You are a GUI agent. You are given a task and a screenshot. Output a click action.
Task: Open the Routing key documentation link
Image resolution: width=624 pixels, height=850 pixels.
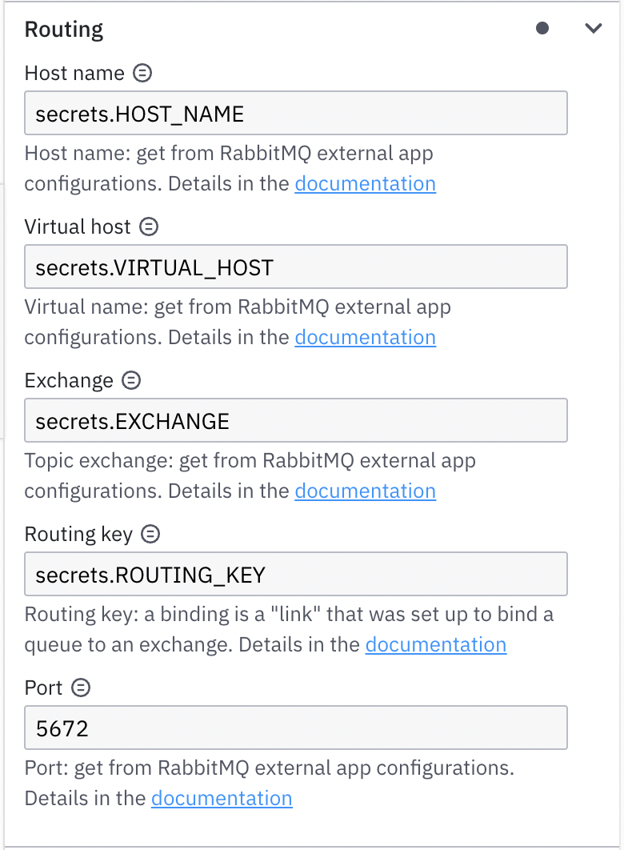click(435, 644)
